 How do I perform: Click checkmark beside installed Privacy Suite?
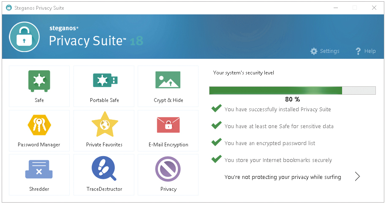[216, 108]
